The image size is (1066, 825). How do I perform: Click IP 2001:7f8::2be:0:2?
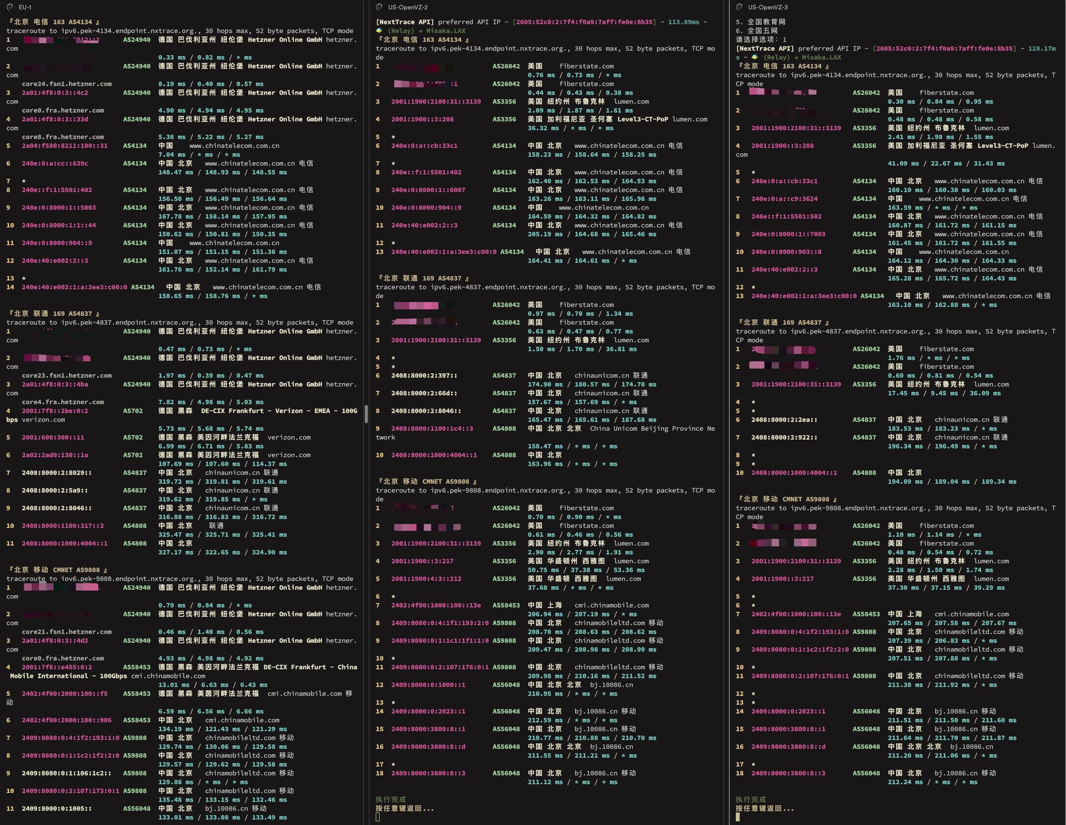55,411
